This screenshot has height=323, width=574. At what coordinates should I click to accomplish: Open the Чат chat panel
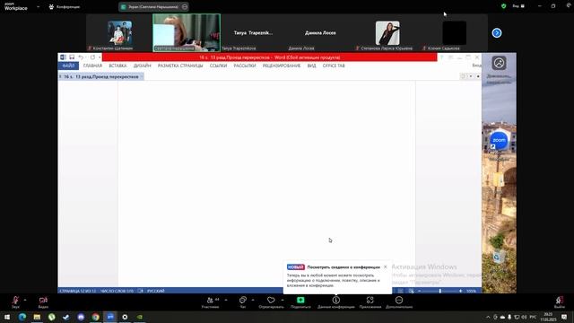(243, 302)
